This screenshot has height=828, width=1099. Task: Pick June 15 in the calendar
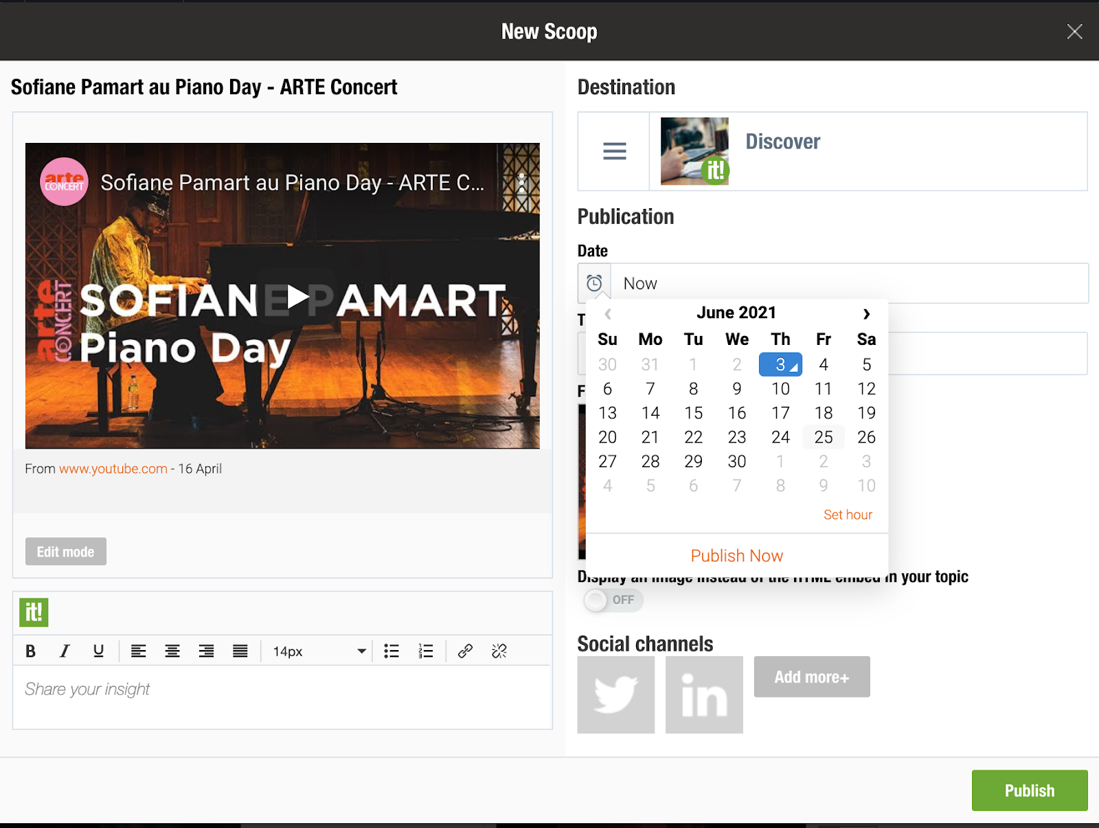(693, 413)
